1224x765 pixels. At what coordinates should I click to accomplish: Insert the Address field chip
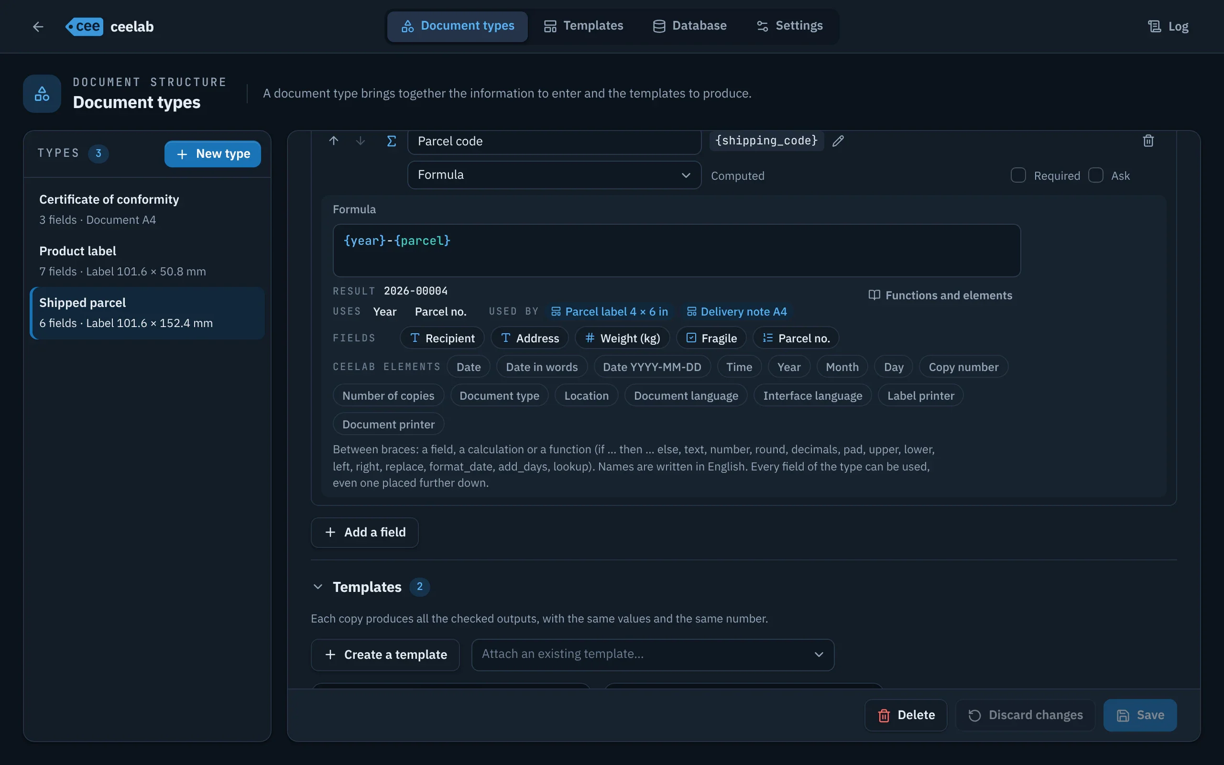[x=530, y=338]
